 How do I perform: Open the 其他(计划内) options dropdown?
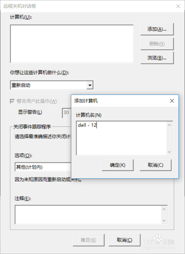pyautogui.click(x=43, y=167)
